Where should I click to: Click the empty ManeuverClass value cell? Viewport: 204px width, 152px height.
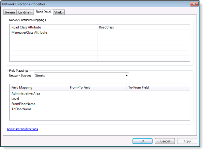click(x=141, y=33)
